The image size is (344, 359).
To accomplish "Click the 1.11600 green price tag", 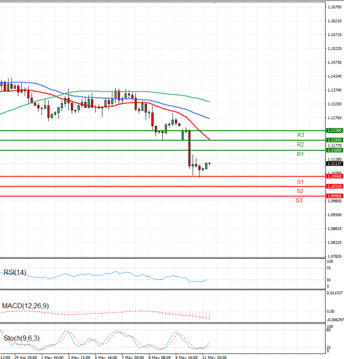I will [x=334, y=150].
